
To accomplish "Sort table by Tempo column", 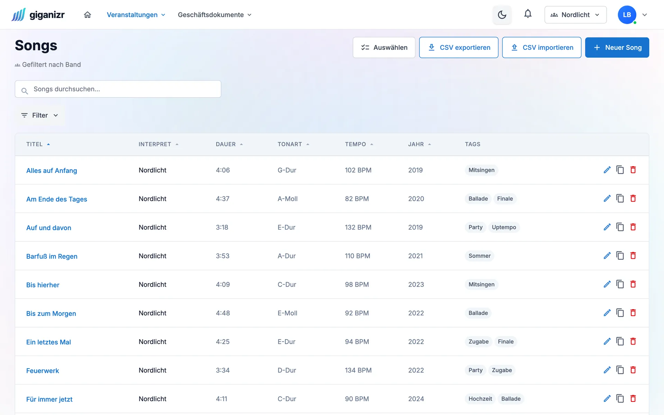I will click(359, 144).
